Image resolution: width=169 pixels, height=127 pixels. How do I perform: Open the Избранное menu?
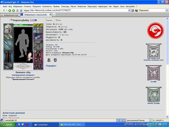pos(18,6)
